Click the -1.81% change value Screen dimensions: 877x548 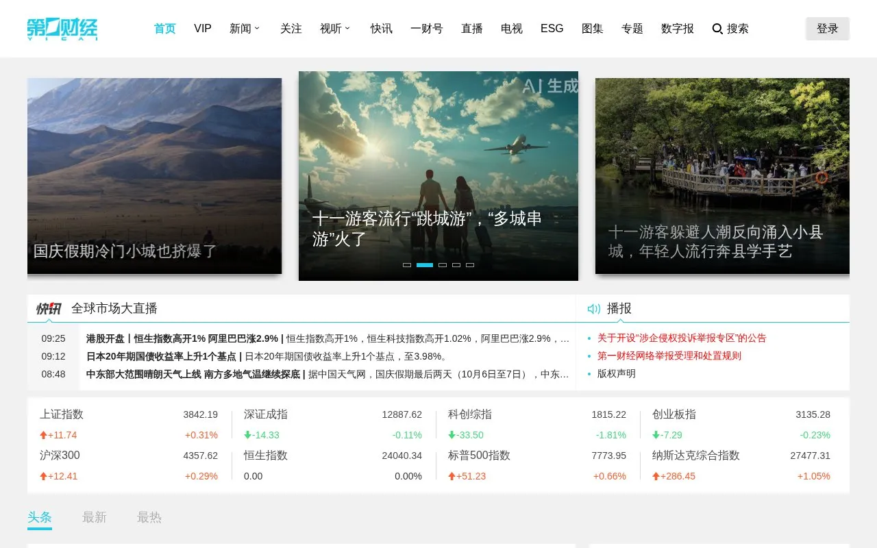pyautogui.click(x=611, y=435)
